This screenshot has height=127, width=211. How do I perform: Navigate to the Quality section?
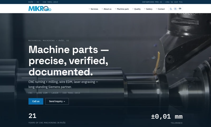[136, 9]
